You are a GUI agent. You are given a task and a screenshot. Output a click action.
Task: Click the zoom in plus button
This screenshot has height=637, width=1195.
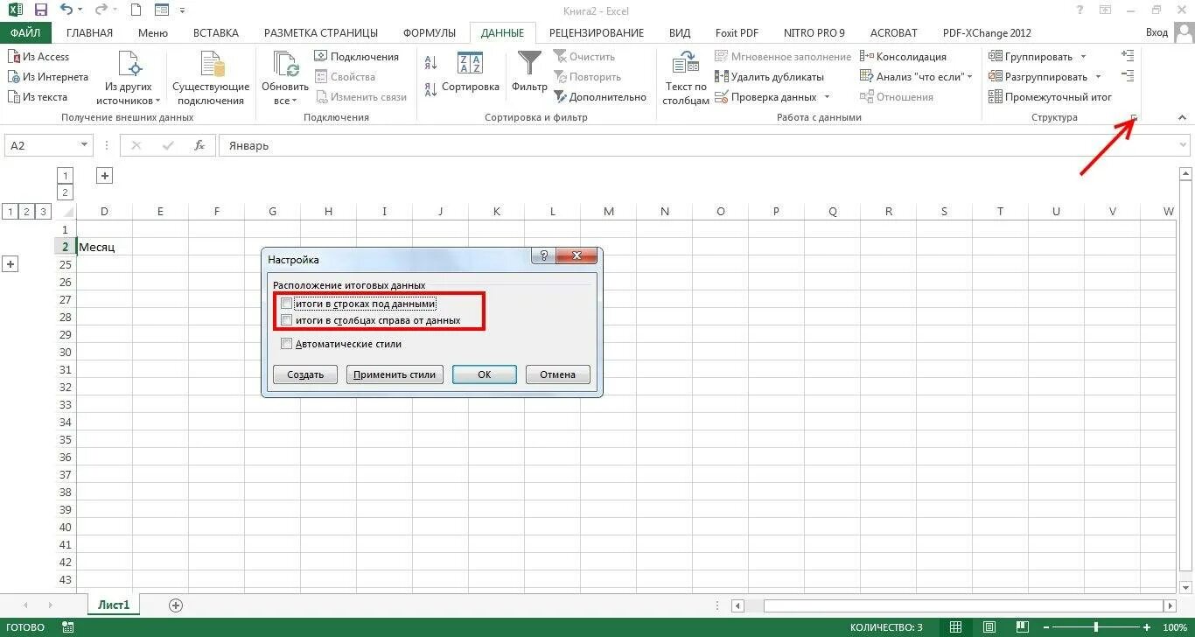click(x=1147, y=627)
